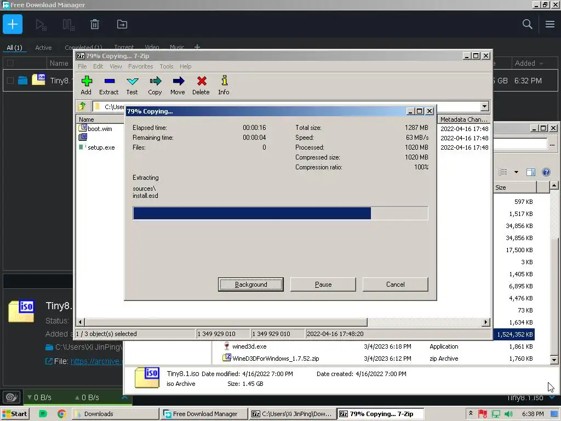Click the 7-Zip Move toolbar icon
561x421 pixels.
click(x=178, y=85)
